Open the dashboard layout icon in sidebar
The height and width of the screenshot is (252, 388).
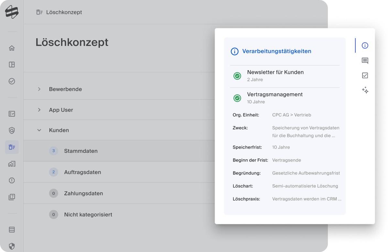(x=12, y=65)
